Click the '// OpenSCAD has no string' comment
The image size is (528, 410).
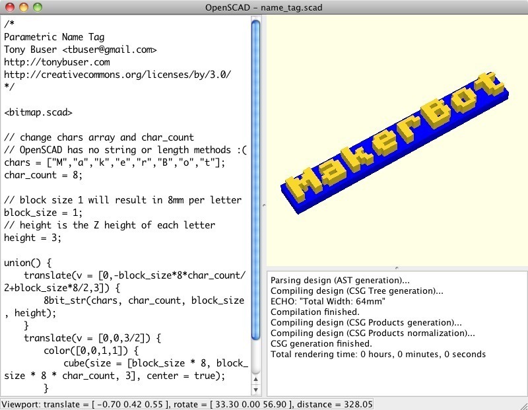tap(125, 150)
